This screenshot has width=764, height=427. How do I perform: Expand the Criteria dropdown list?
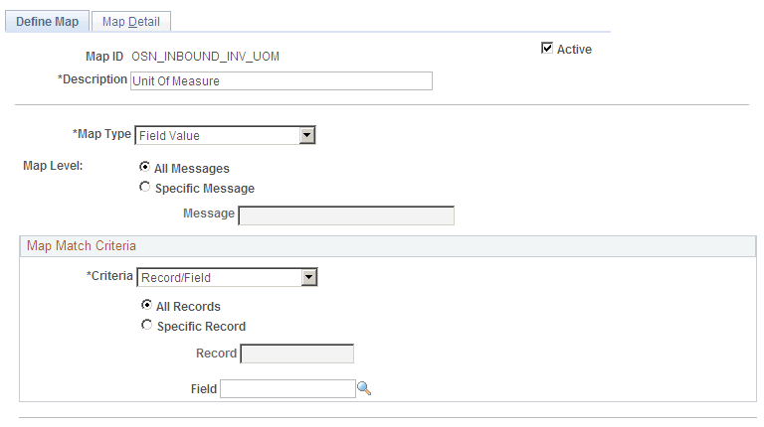309,277
